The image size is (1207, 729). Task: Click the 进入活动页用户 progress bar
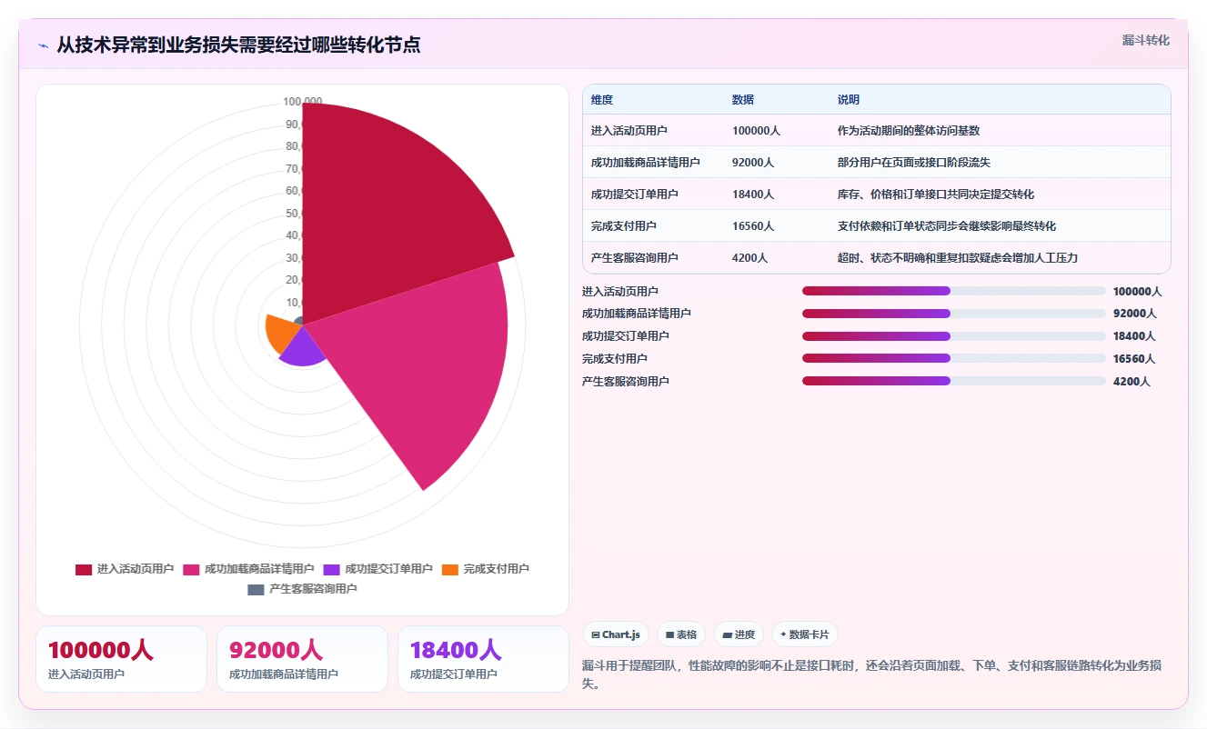point(954,291)
